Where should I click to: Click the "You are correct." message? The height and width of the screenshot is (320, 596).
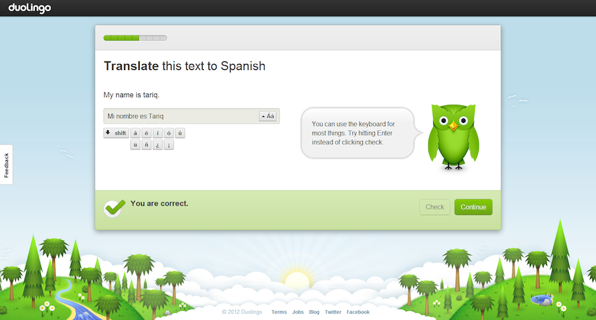pos(159,204)
